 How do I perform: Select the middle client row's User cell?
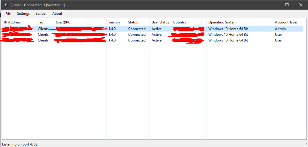[278, 35]
